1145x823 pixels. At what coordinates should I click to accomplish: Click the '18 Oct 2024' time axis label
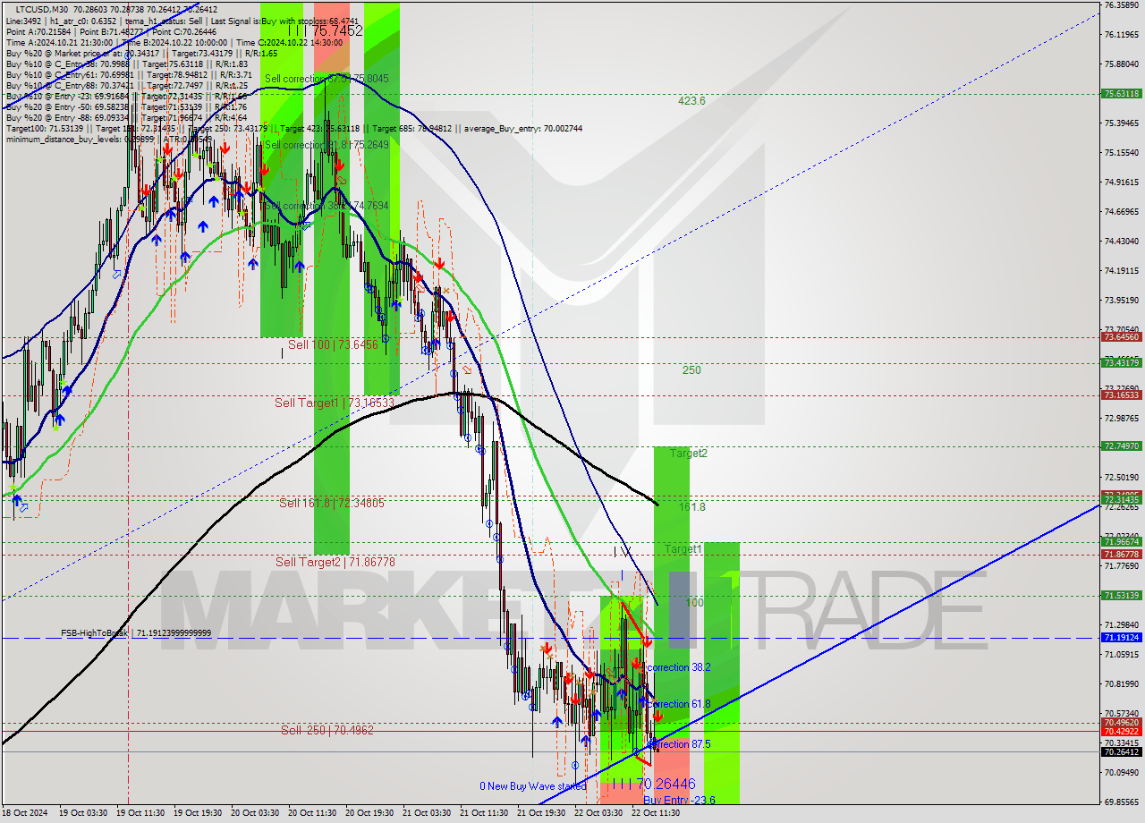click(24, 813)
